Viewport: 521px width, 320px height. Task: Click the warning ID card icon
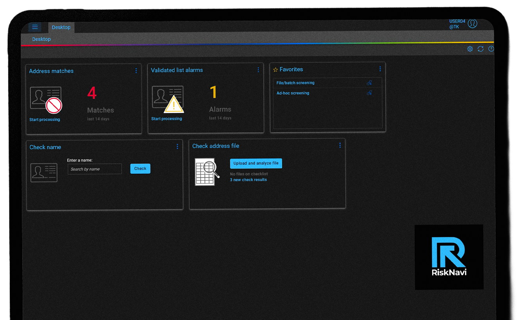click(x=168, y=99)
